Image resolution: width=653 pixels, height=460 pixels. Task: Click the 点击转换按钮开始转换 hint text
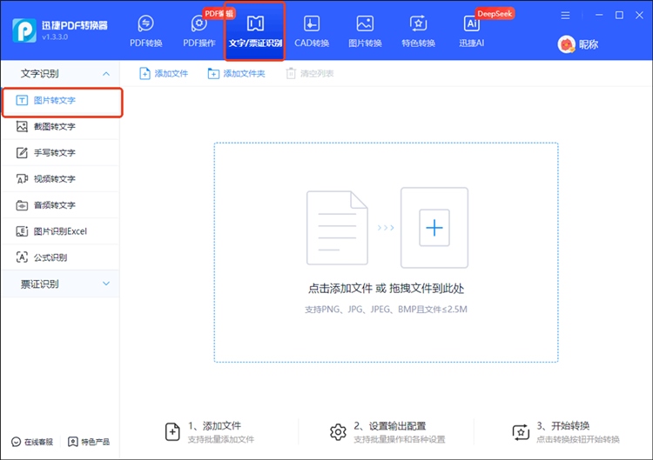click(578, 440)
